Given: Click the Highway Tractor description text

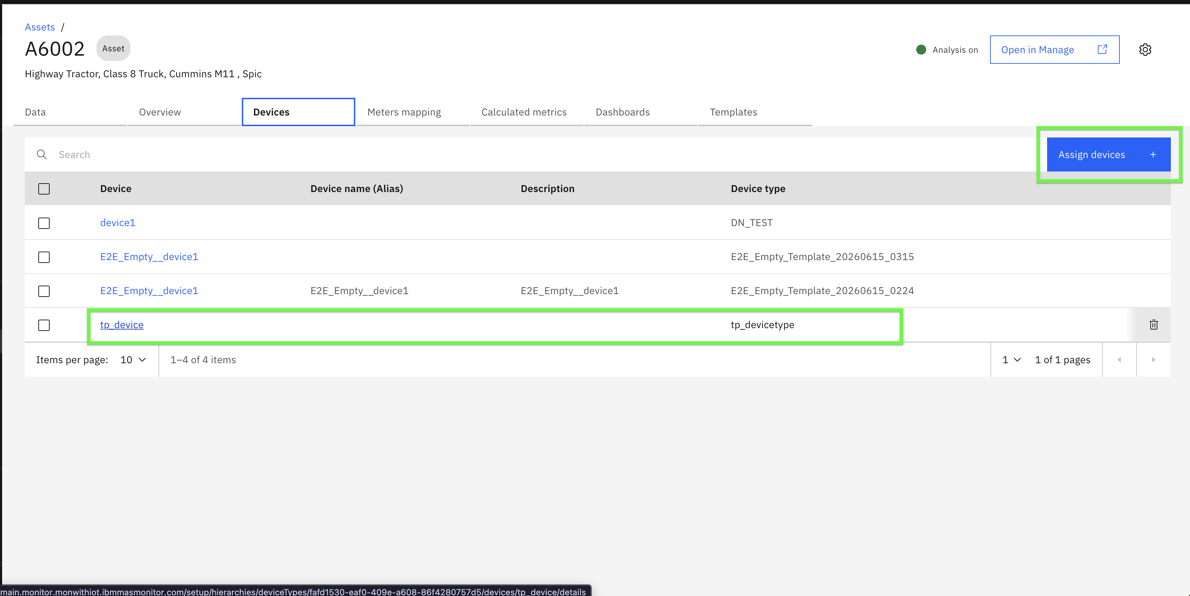Looking at the screenshot, I should [x=143, y=74].
